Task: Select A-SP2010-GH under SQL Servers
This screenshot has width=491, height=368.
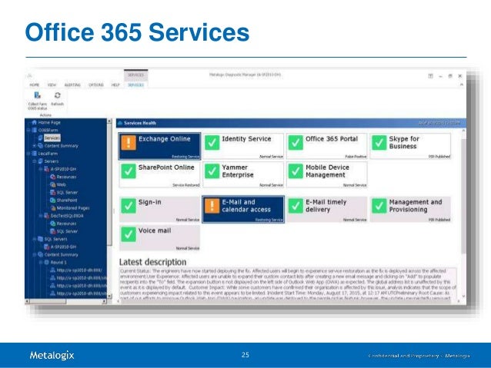Action: pyautogui.click(x=63, y=247)
